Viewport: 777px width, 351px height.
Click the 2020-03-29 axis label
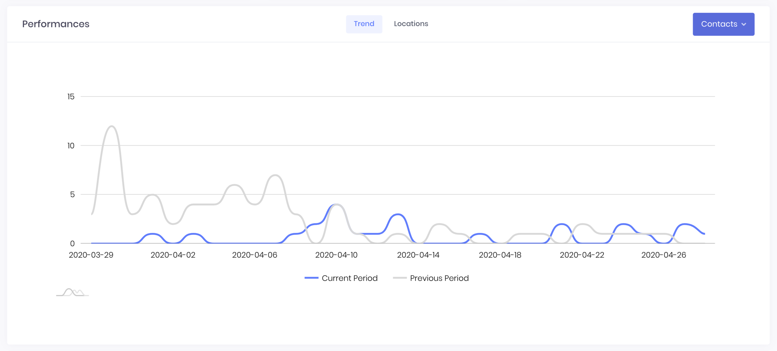pyautogui.click(x=91, y=255)
